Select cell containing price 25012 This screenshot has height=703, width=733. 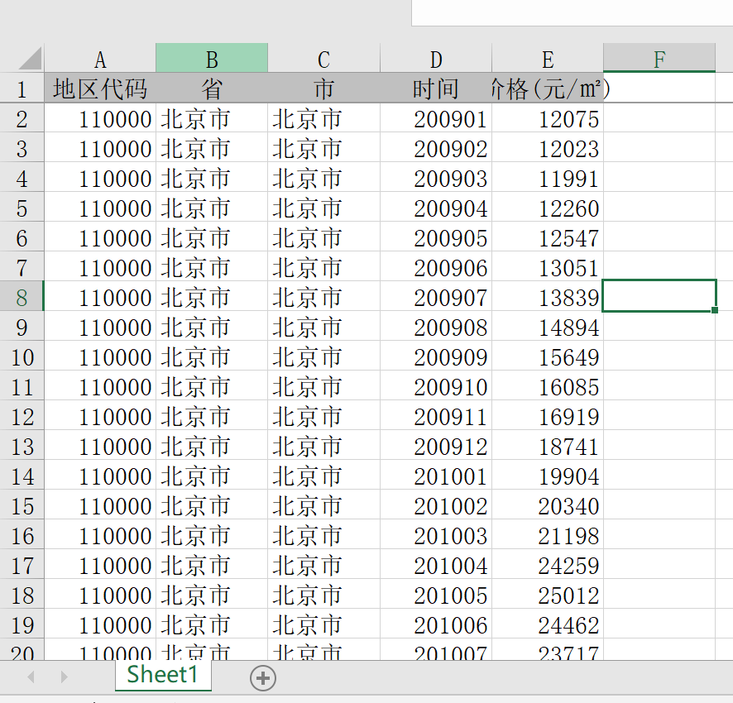548,595
